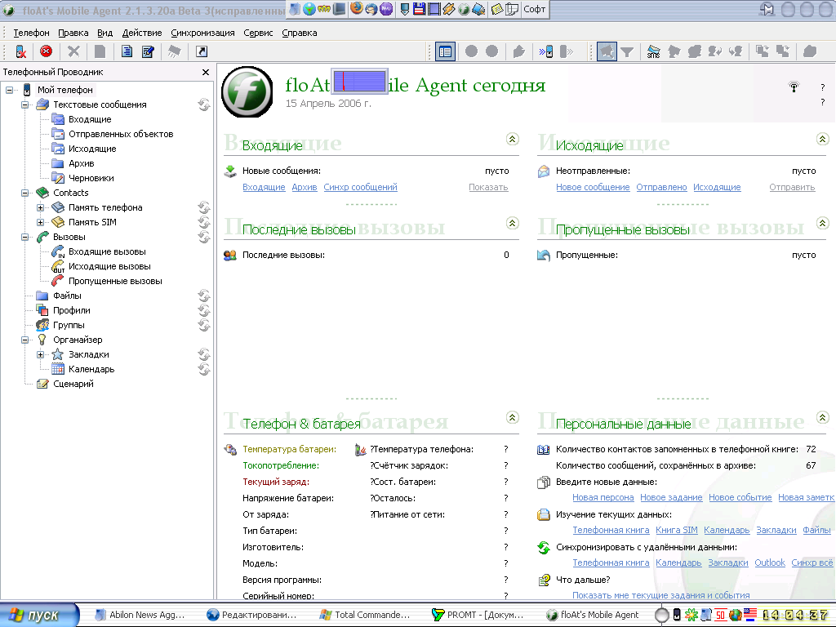Expand the Память SIM tree node

pyautogui.click(x=40, y=222)
